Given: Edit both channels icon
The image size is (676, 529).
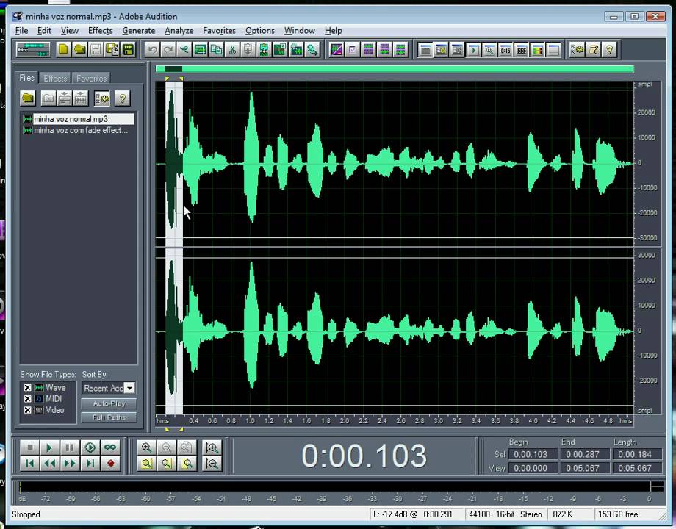Looking at the screenshot, I should (400, 49).
